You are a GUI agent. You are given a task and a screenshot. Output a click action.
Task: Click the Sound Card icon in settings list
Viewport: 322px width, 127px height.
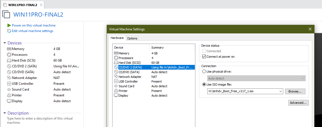116,86
